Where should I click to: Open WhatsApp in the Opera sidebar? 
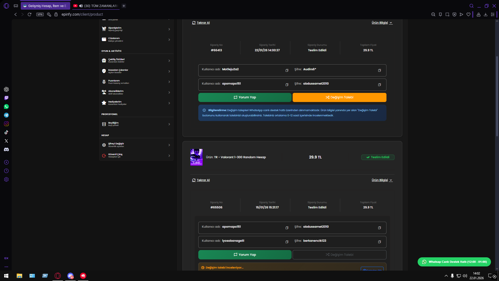6,107
